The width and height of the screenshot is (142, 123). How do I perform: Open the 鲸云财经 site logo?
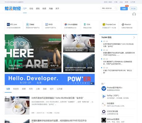tap(13, 9)
